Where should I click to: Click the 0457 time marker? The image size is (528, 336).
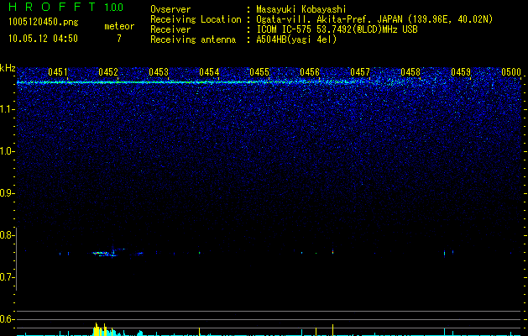pos(360,71)
